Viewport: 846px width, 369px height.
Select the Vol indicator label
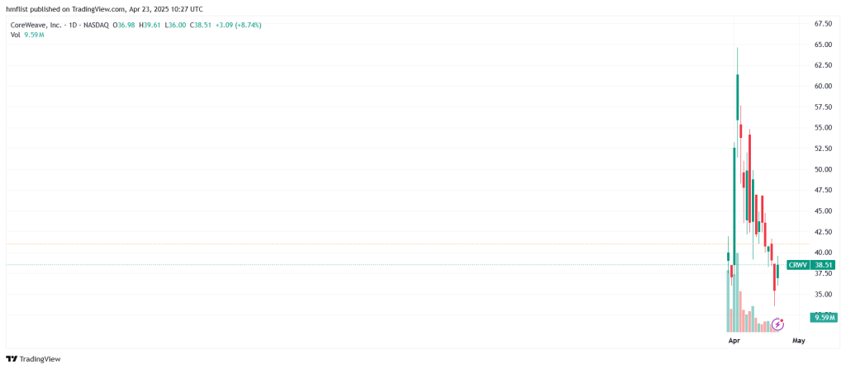pos(15,35)
